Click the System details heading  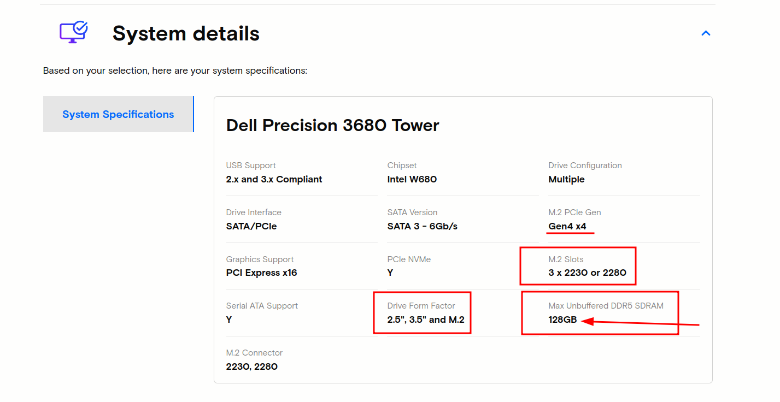pyautogui.click(x=186, y=34)
